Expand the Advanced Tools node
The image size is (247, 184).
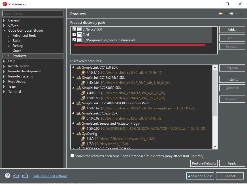point(9,36)
